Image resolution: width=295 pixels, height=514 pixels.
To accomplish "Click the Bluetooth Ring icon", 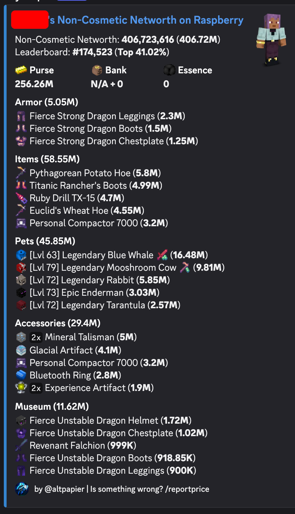I will [x=21, y=375].
